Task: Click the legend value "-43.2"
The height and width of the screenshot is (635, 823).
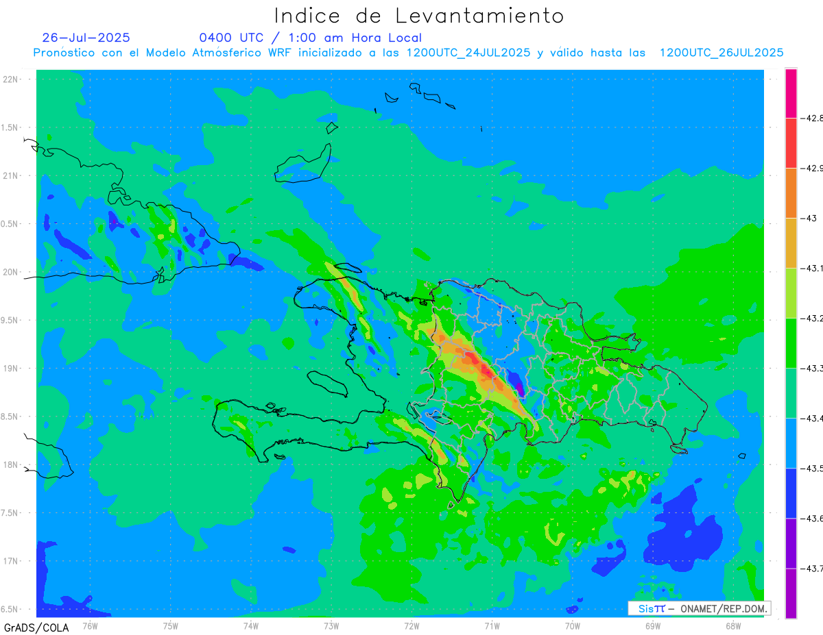Action: (812, 319)
